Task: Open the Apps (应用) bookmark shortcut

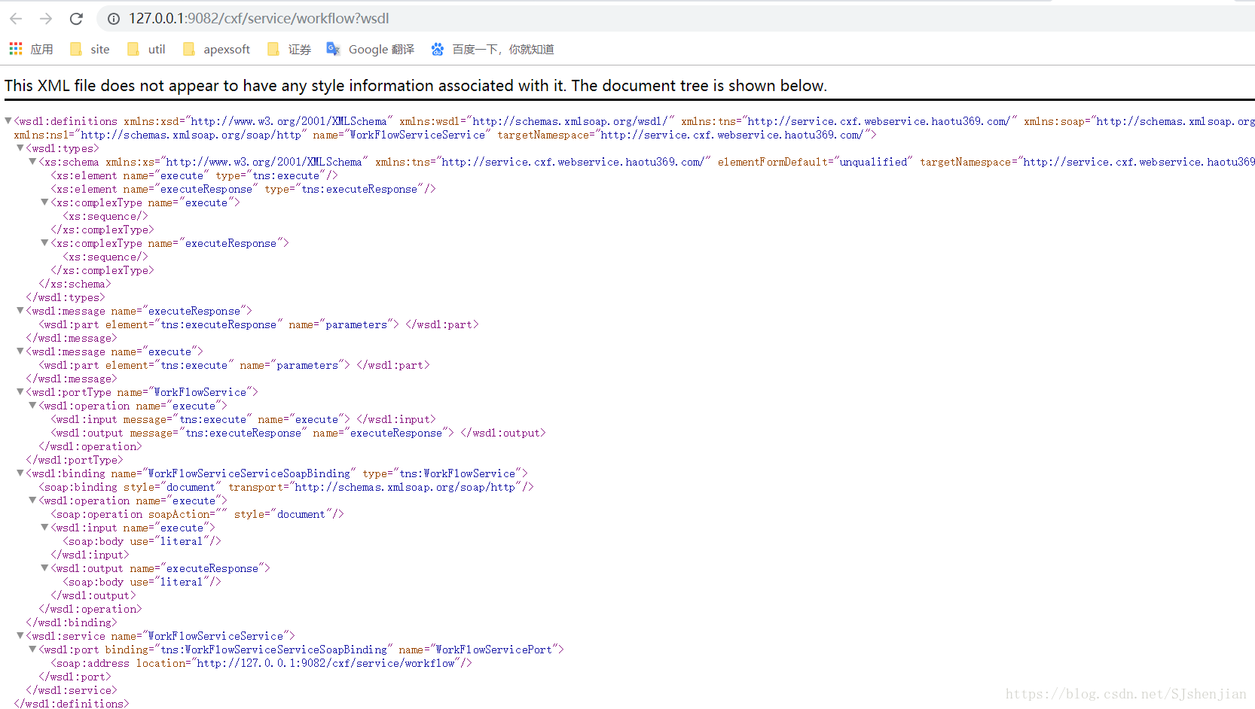Action: pyautogui.click(x=31, y=49)
